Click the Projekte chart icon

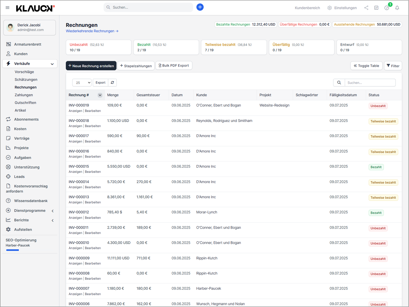click(x=8, y=148)
